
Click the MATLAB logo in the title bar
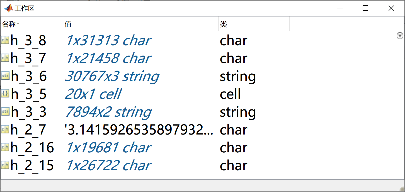pyautogui.click(x=8, y=8)
